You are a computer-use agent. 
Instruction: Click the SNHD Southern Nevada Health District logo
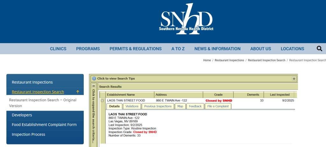tap(186, 19)
